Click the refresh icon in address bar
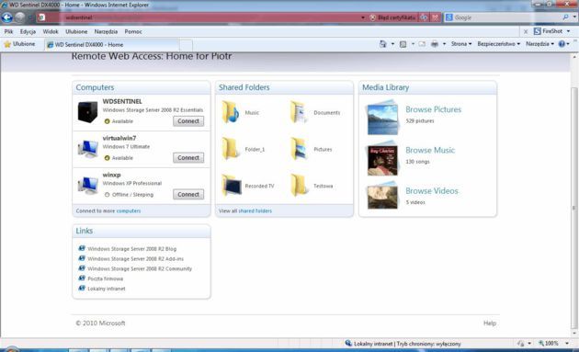 coord(425,17)
